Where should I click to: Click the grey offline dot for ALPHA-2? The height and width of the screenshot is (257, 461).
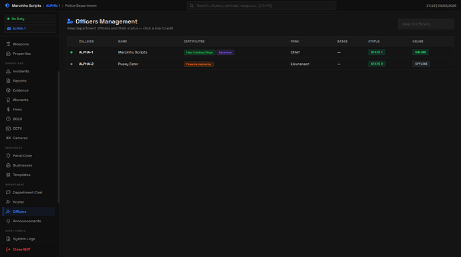pyautogui.click(x=71, y=64)
